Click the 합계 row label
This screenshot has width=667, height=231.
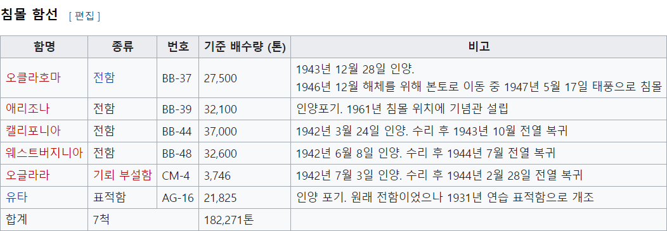click(17, 220)
